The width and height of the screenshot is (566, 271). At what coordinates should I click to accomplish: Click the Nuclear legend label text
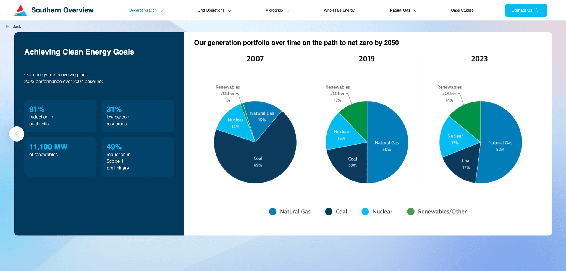382,212
